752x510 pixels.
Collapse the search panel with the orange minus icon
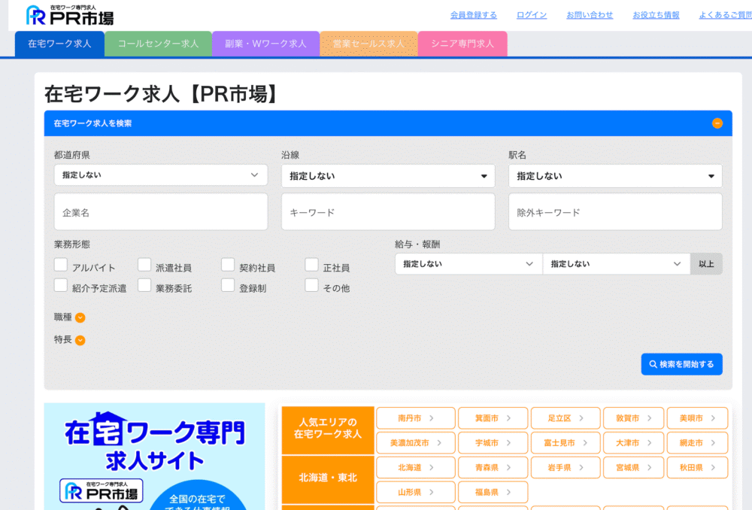(717, 123)
